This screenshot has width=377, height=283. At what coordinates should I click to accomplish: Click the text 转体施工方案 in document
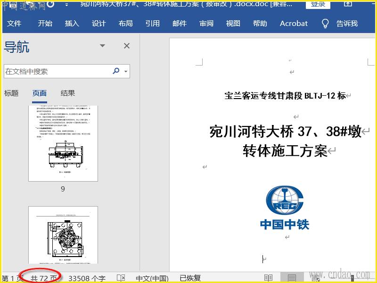[285, 150]
